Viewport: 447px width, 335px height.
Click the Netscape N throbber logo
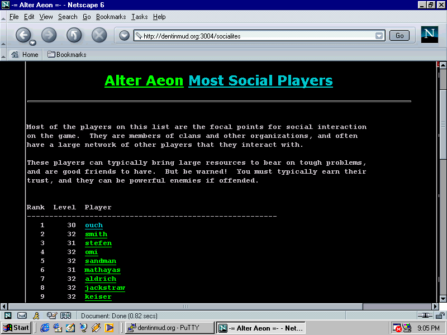coord(429,35)
